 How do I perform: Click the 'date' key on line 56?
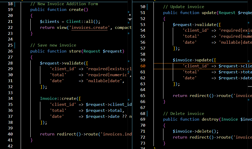click(190, 42)
